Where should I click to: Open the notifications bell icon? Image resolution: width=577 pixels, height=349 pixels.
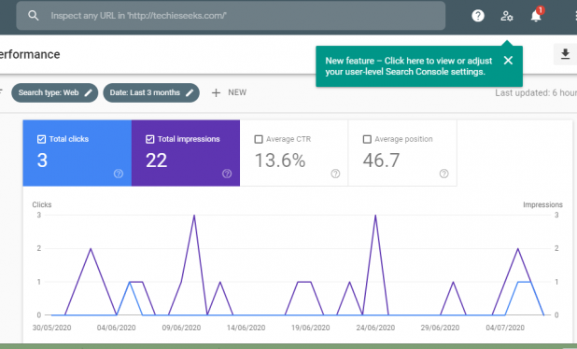coord(536,16)
